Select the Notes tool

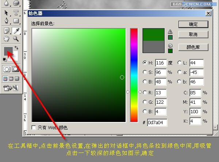(7, 31)
